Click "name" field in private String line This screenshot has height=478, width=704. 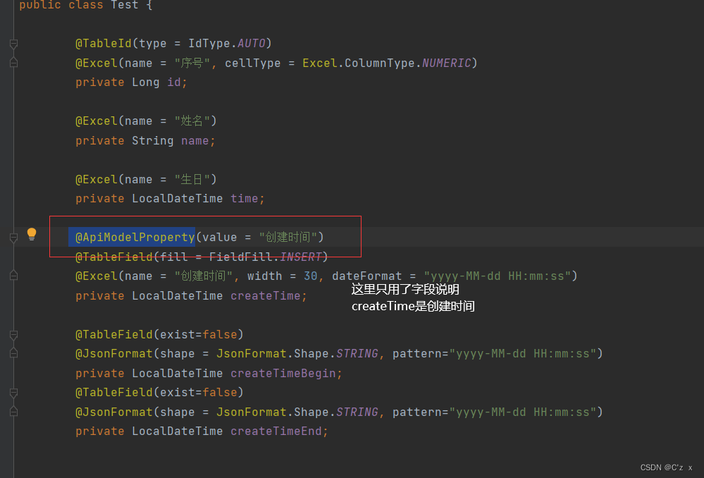pos(195,140)
